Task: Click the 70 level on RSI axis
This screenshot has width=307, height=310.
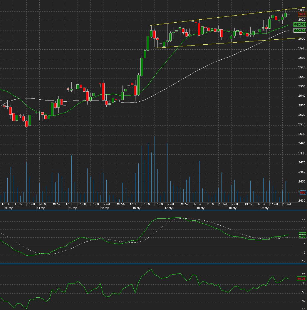Action: click(x=303, y=274)
